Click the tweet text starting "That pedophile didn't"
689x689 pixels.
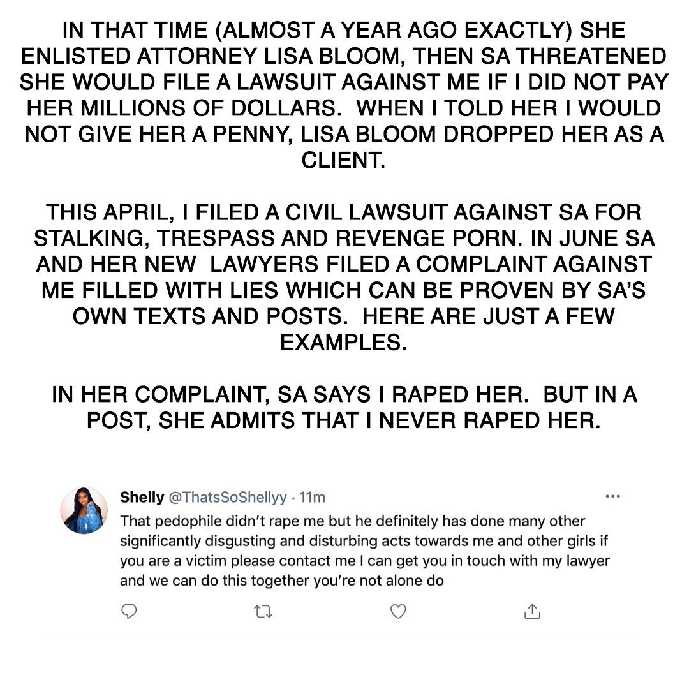352,521
